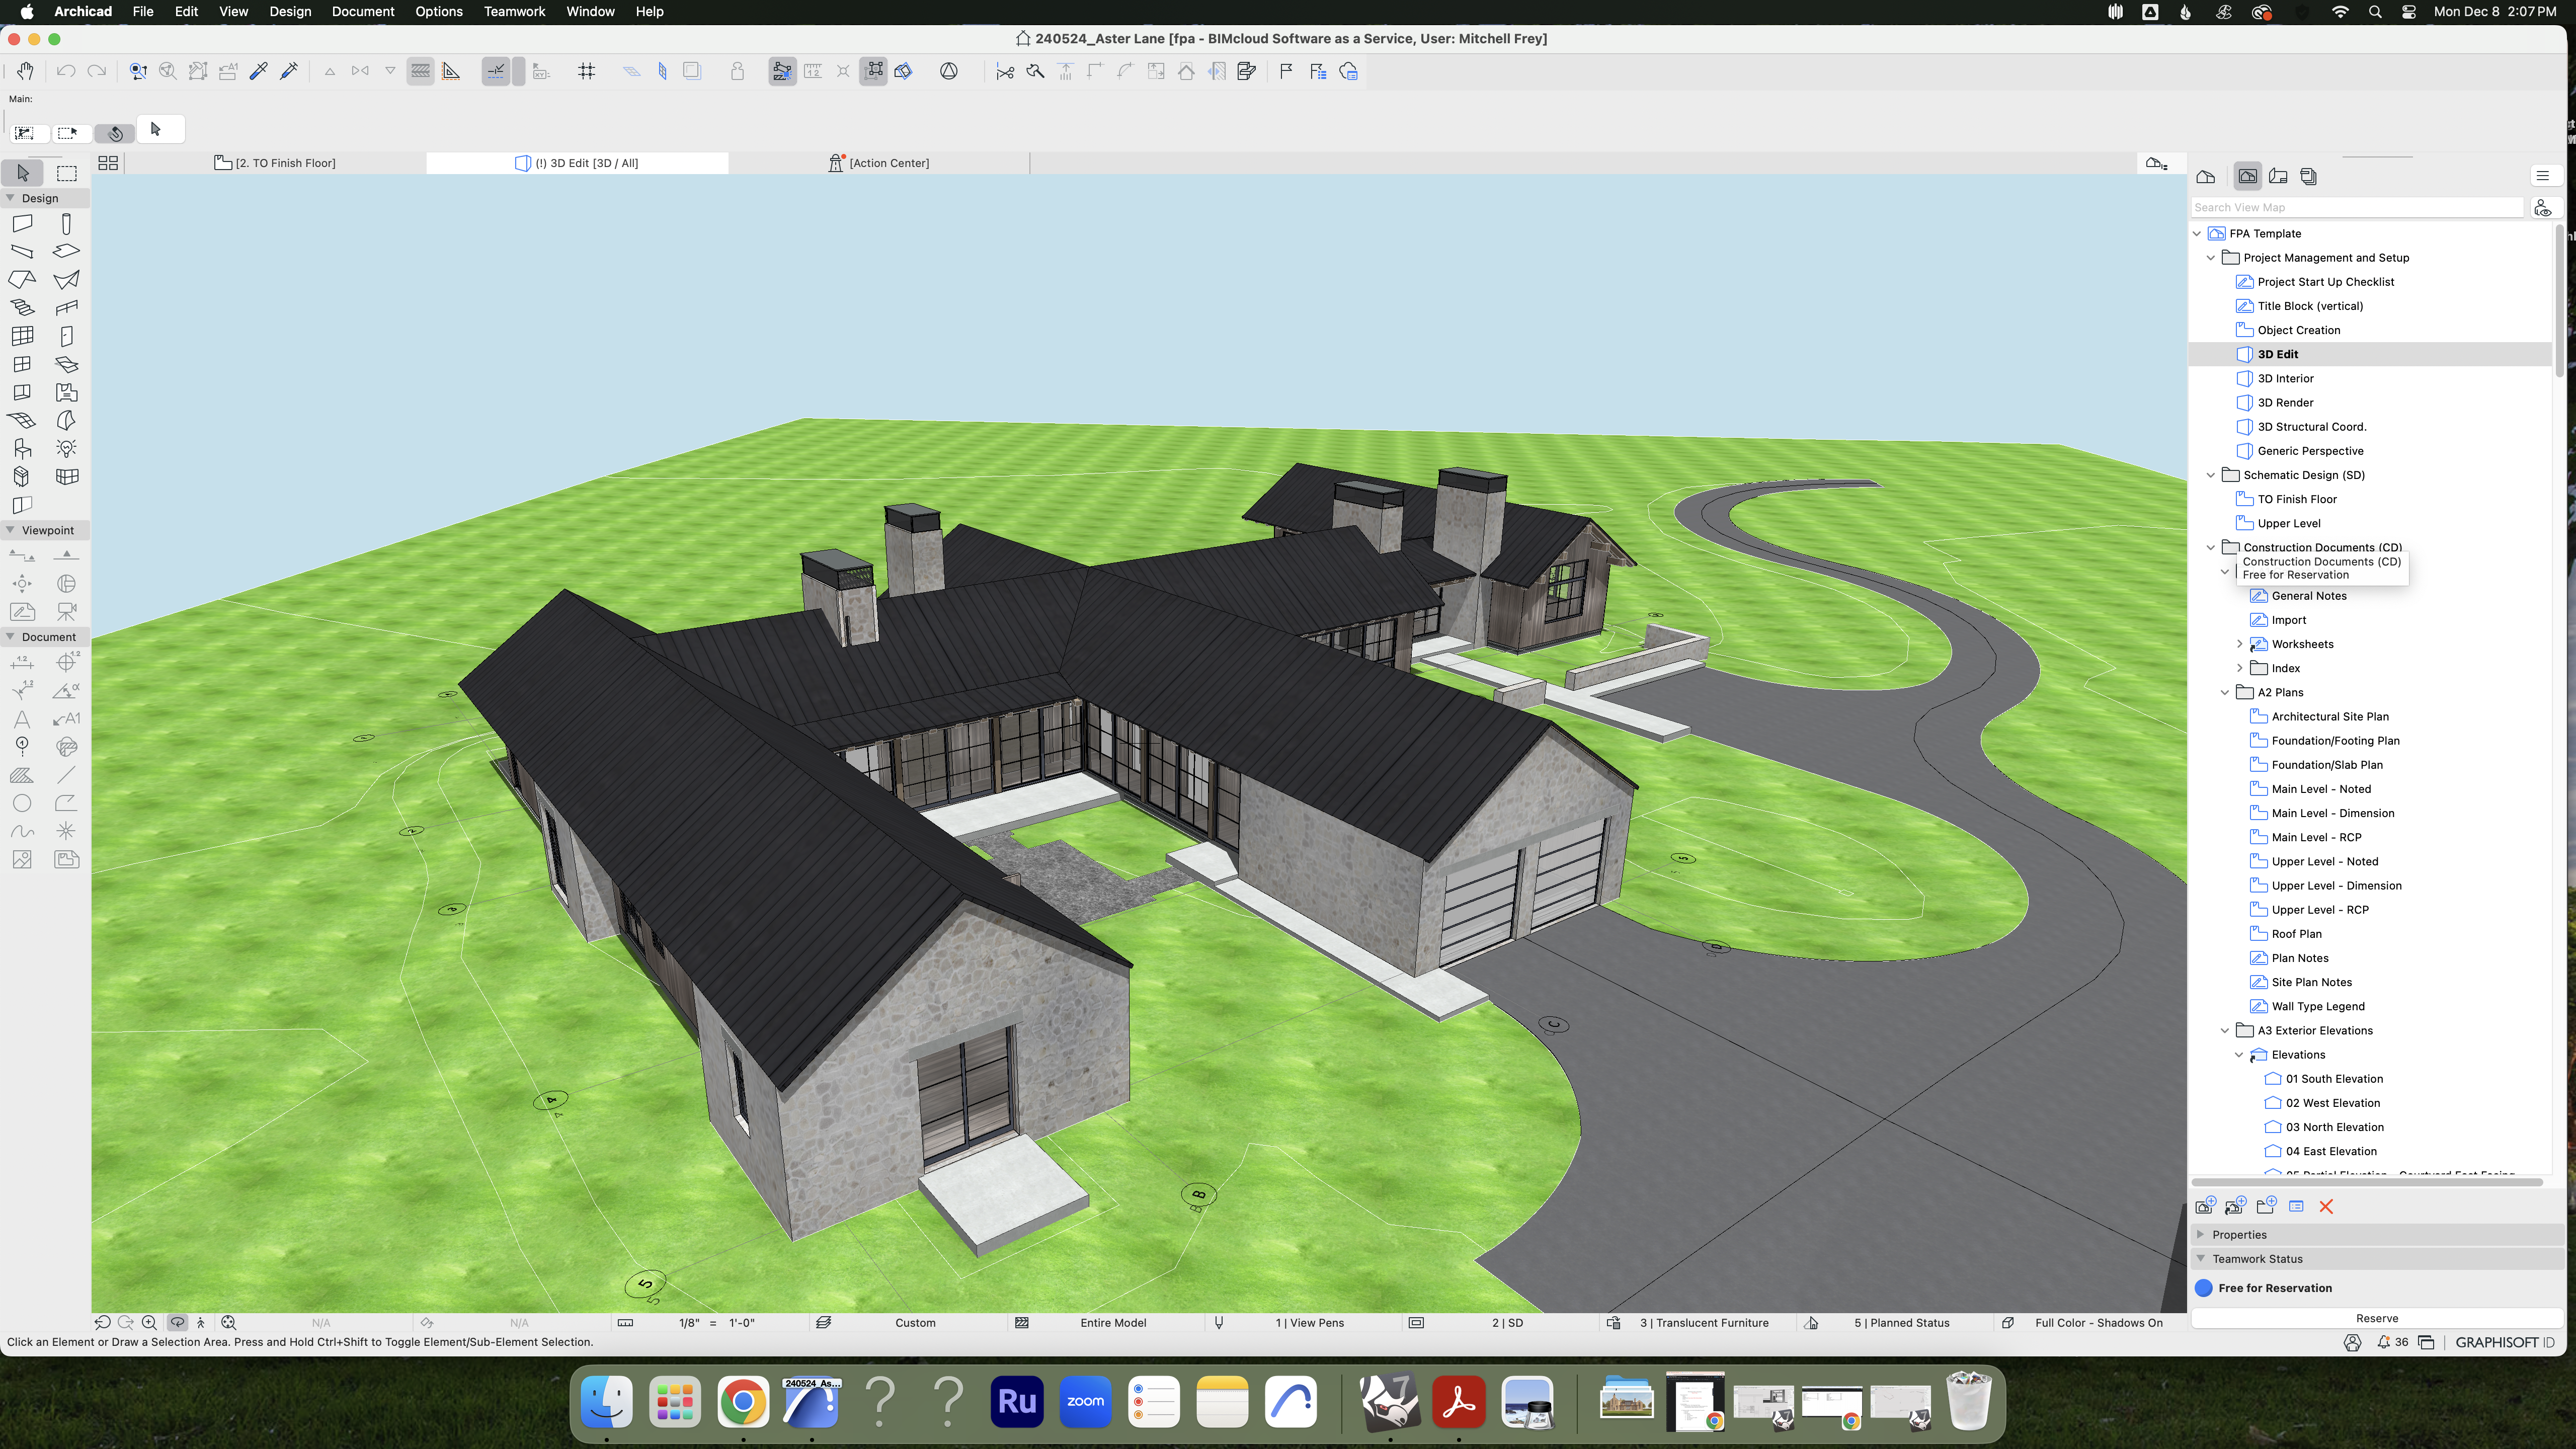Select the Marquee tool
The image size is (2576, 1449).
point(67,173)
